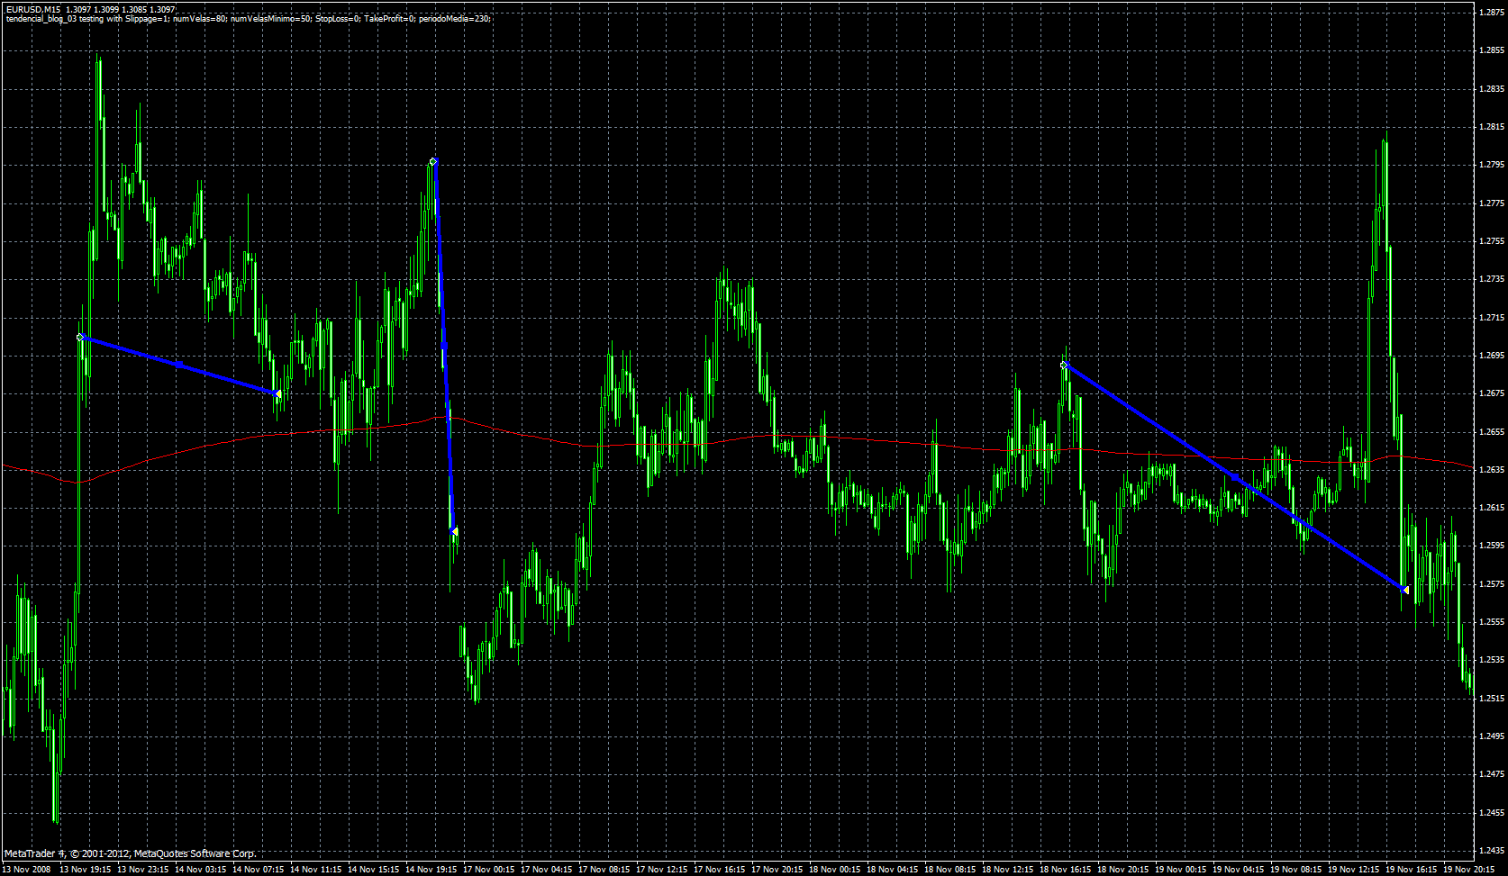Click the 1.2635 price scale label
Image resolution: width=1508 pixels, height=876 pixels.
[x=1493, y=469]
